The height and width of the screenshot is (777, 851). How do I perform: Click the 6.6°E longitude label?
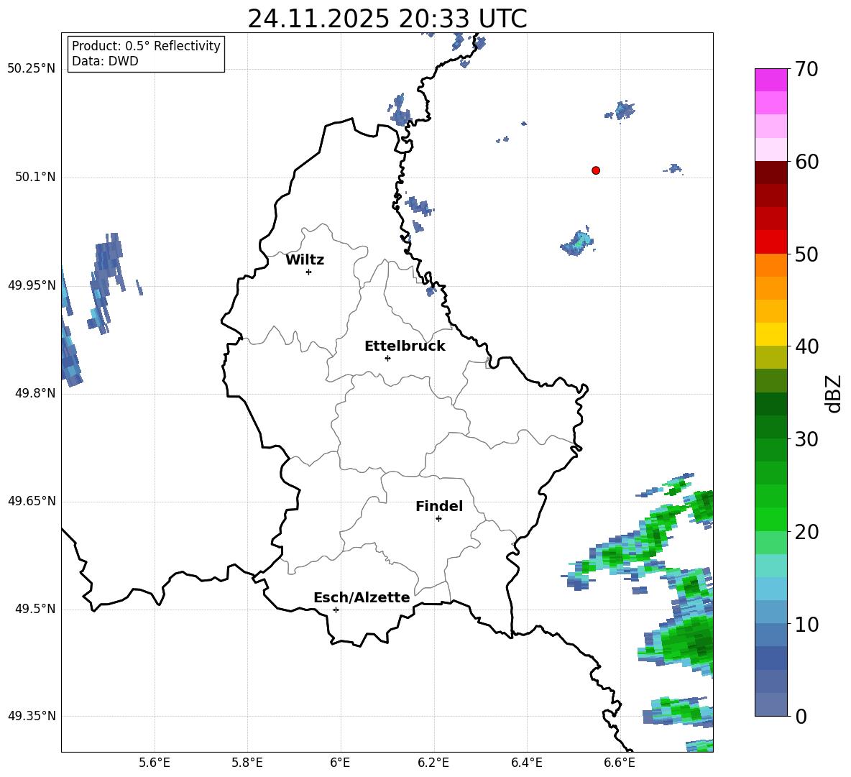pyautogui.click(x=620, y=763)
